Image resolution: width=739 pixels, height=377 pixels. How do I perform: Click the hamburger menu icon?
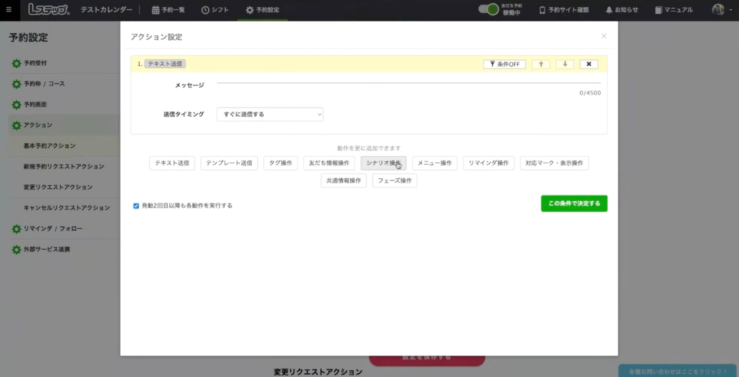click(9, 10)
